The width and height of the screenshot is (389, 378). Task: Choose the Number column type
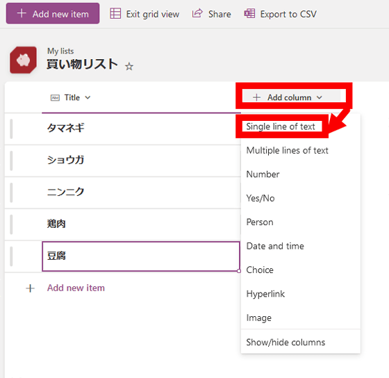pyautogui.click(x=263, y=174)
